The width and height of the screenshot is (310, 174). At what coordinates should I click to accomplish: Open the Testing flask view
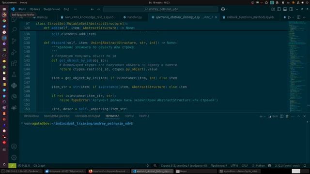pyautogui.click(x=14, y=74)
